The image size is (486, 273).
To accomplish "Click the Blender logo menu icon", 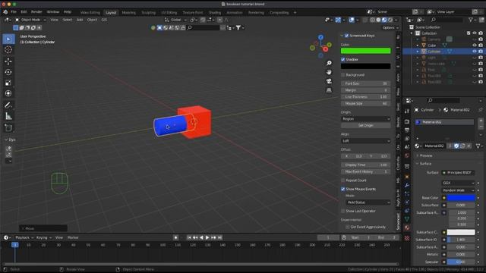I will (x=5, y=12).
